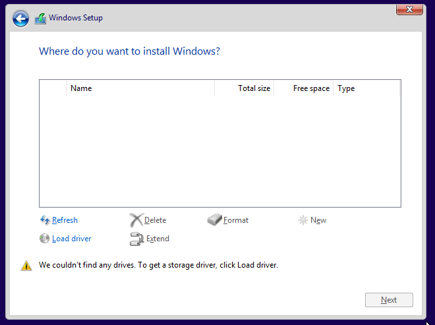Select the Refresh link text
435x325 pixels.
tap(65, 220)
